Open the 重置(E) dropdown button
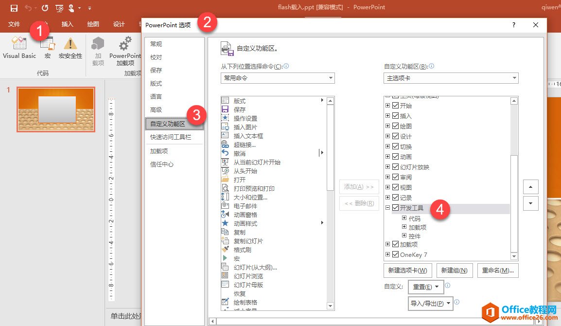Image resolution: width=561 pixels, height=326 pixels. tap(426, 287)
